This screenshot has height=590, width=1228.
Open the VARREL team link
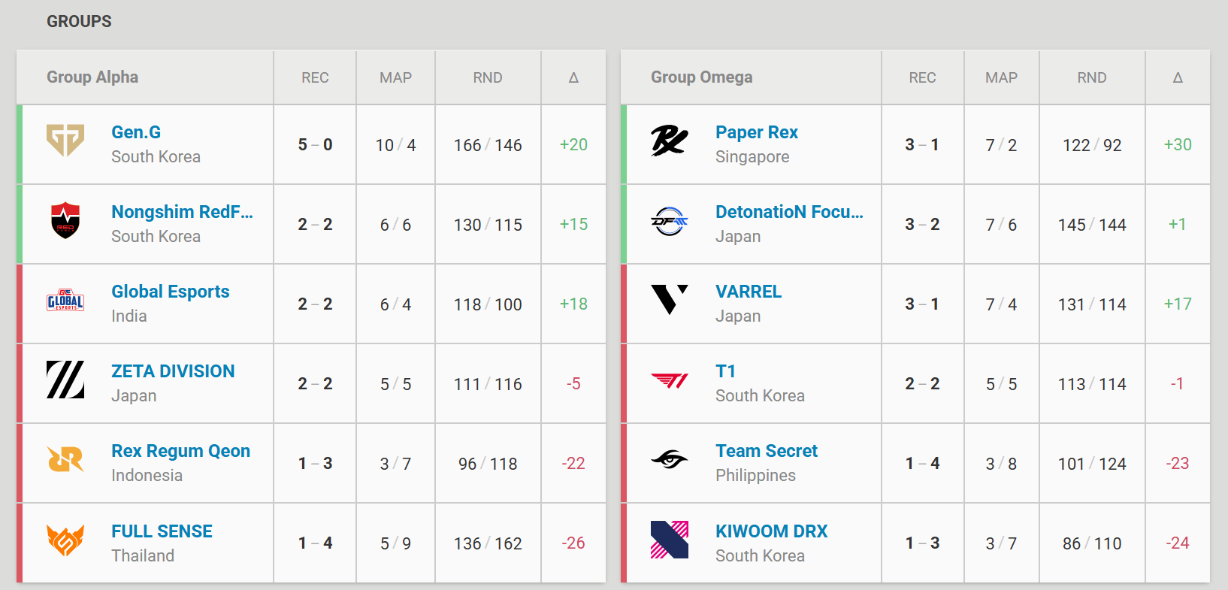click(x=749, y=292)
